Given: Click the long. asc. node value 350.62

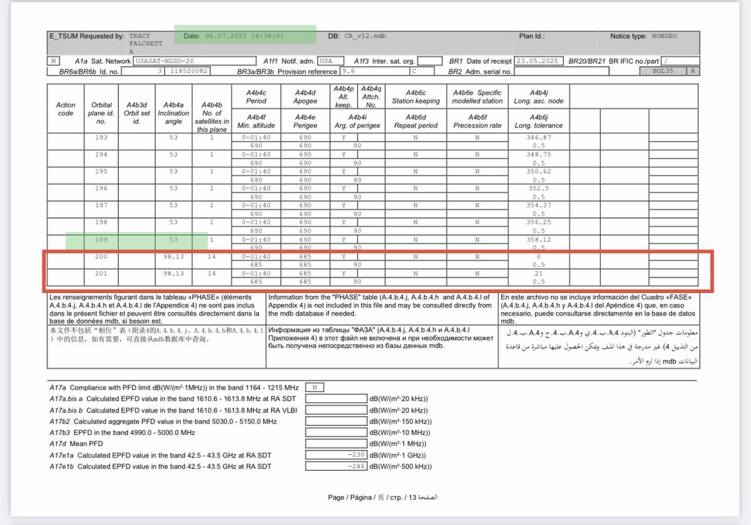Looking at the screenshot, I should tap(539, 171).
